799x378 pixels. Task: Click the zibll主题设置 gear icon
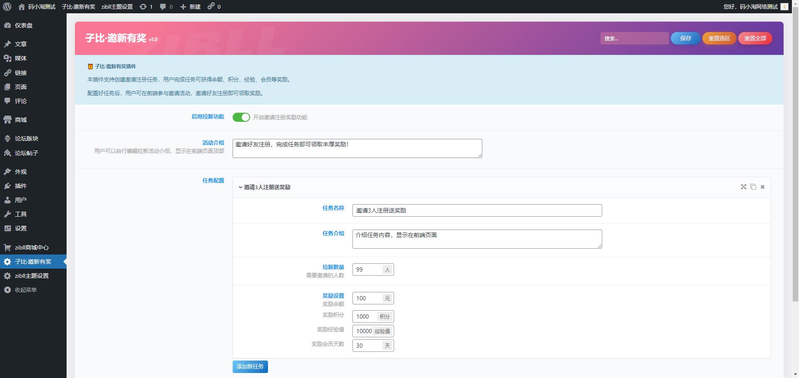pyautogui.click(x=7, y=276)
